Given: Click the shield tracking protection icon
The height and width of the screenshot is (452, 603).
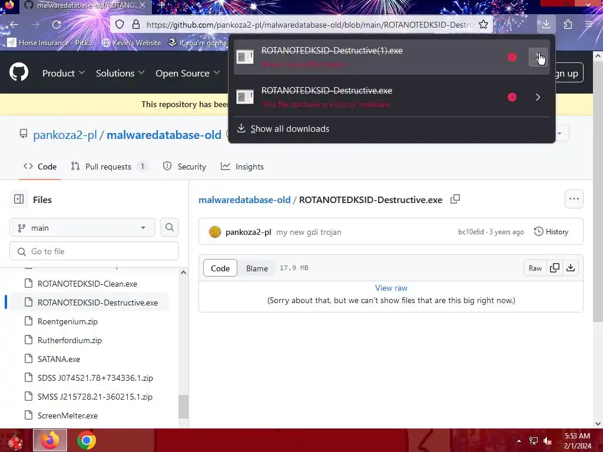Looking at the screenshot, I should pyautogui.click(x=120, y=25).
